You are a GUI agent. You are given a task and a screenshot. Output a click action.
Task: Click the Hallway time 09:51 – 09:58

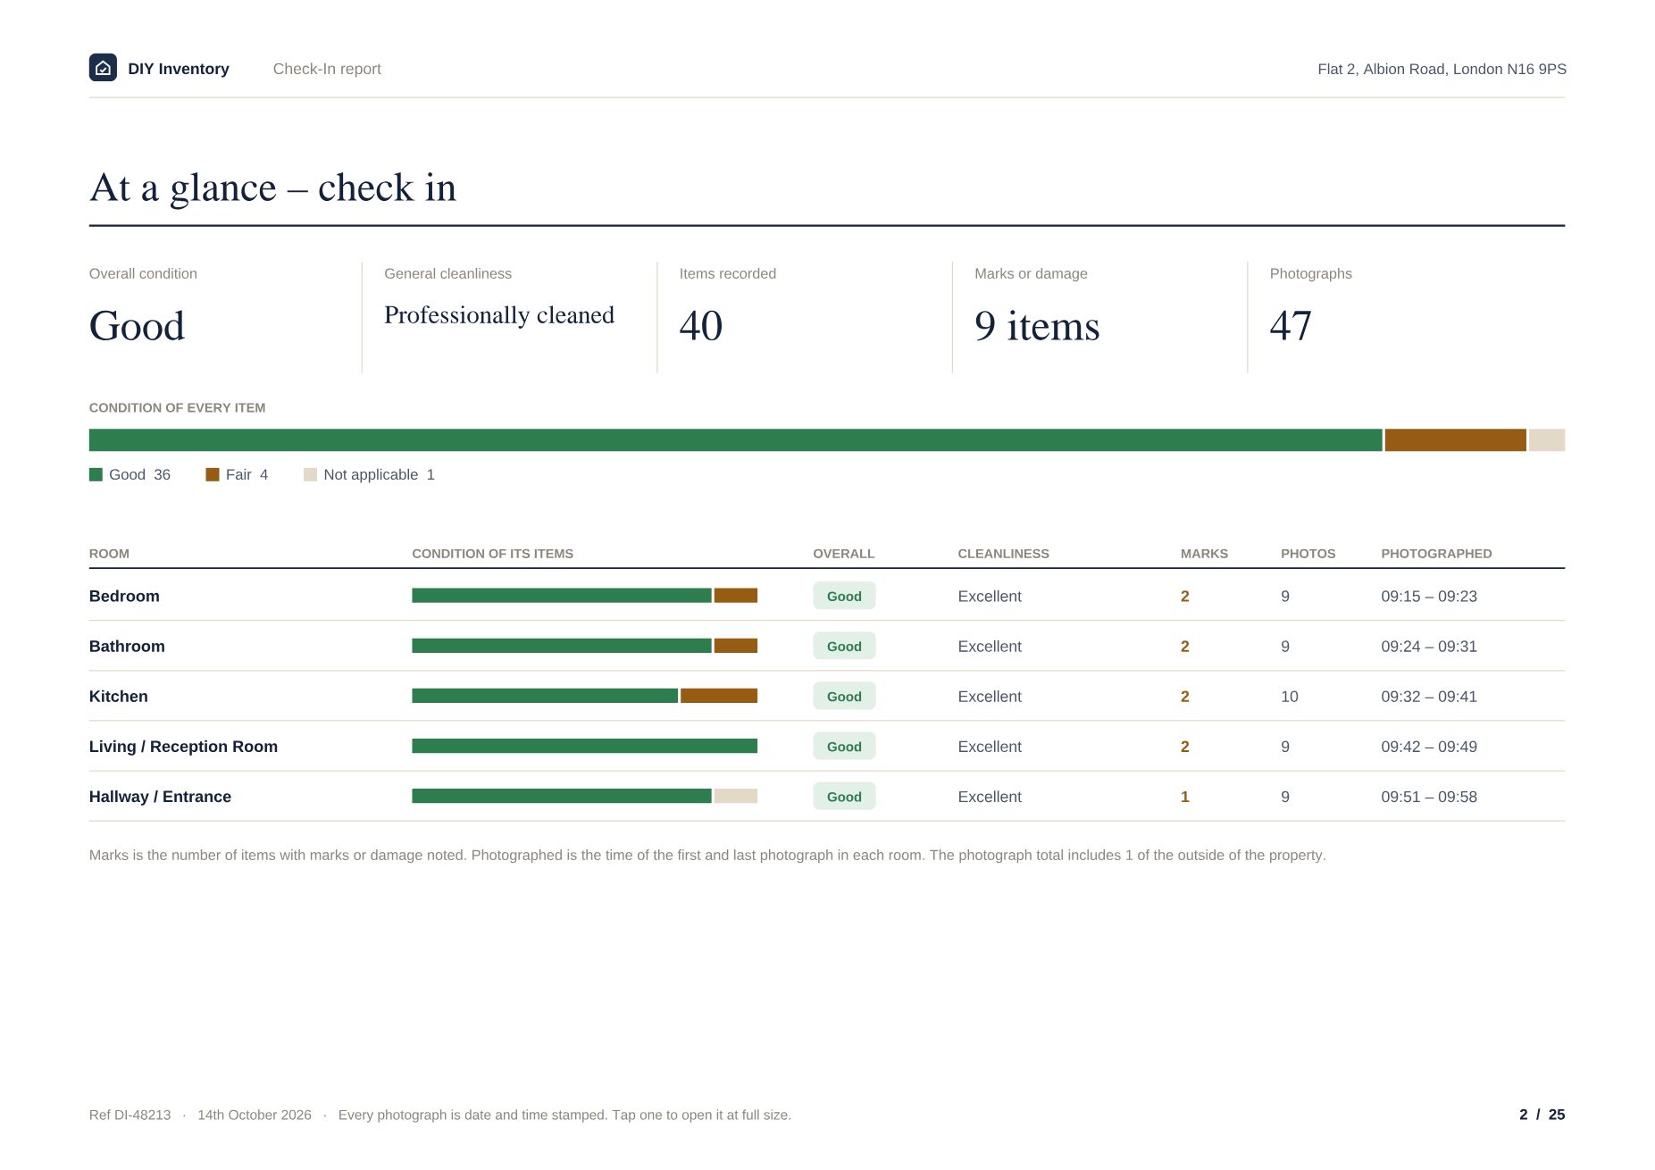pos(1428,796)
